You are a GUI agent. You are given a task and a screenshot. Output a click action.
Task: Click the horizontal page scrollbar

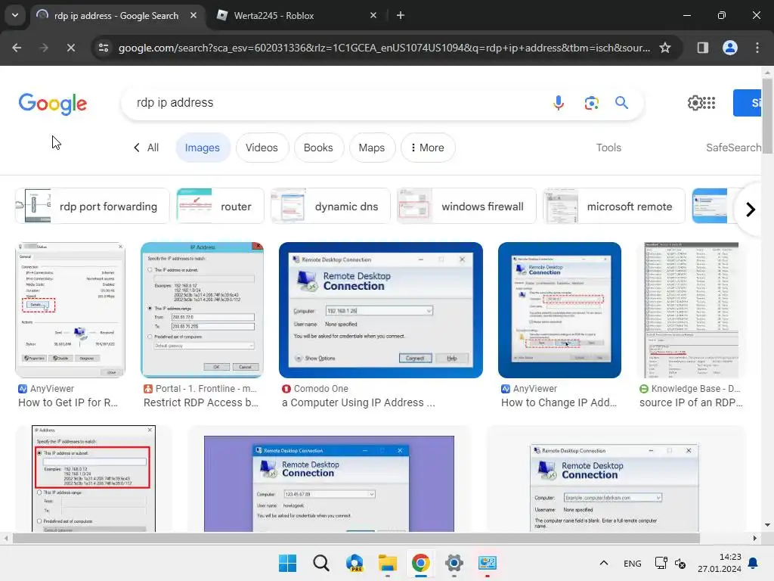(x=355, y=538)
